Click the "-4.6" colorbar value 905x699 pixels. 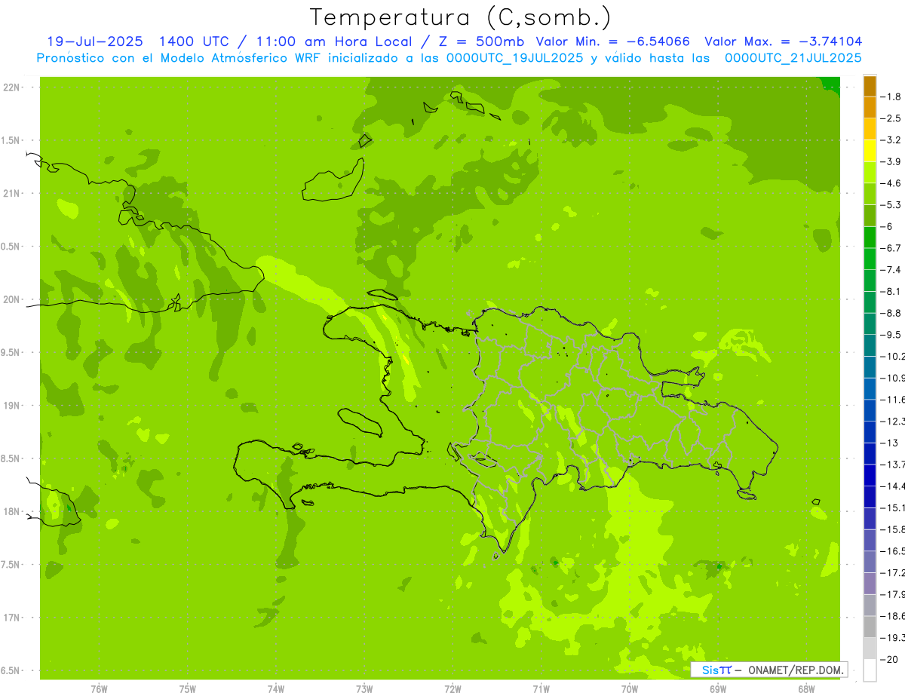(891, 183)
